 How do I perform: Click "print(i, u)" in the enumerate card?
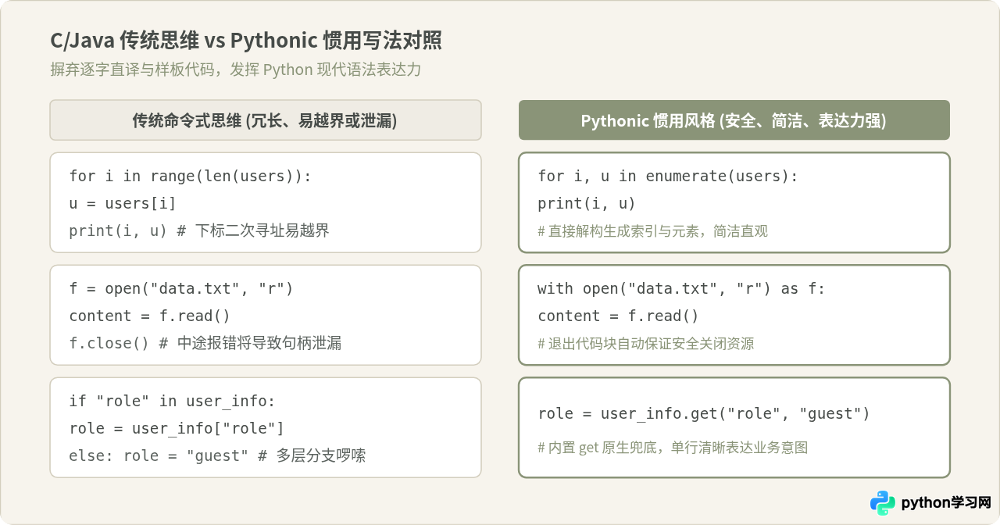pos(587,203)
